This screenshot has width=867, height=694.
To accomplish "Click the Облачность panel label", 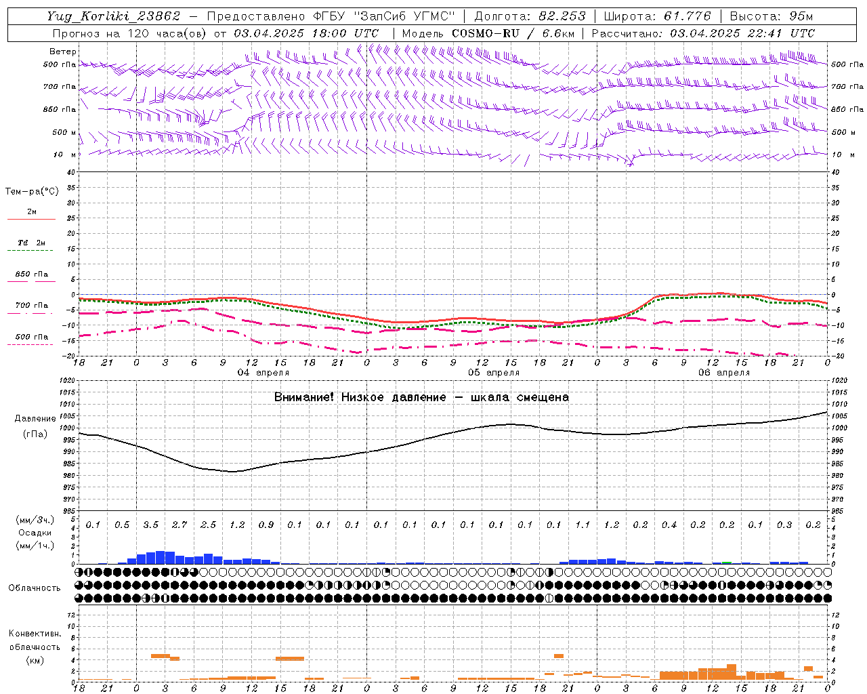I will pyautogui.click(x=35, y=588).
